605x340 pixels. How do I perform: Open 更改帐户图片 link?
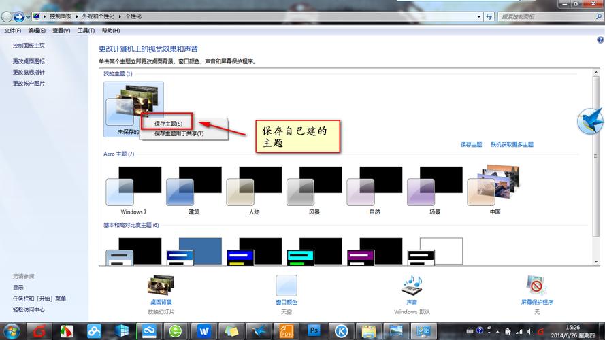tap(29, 84)
